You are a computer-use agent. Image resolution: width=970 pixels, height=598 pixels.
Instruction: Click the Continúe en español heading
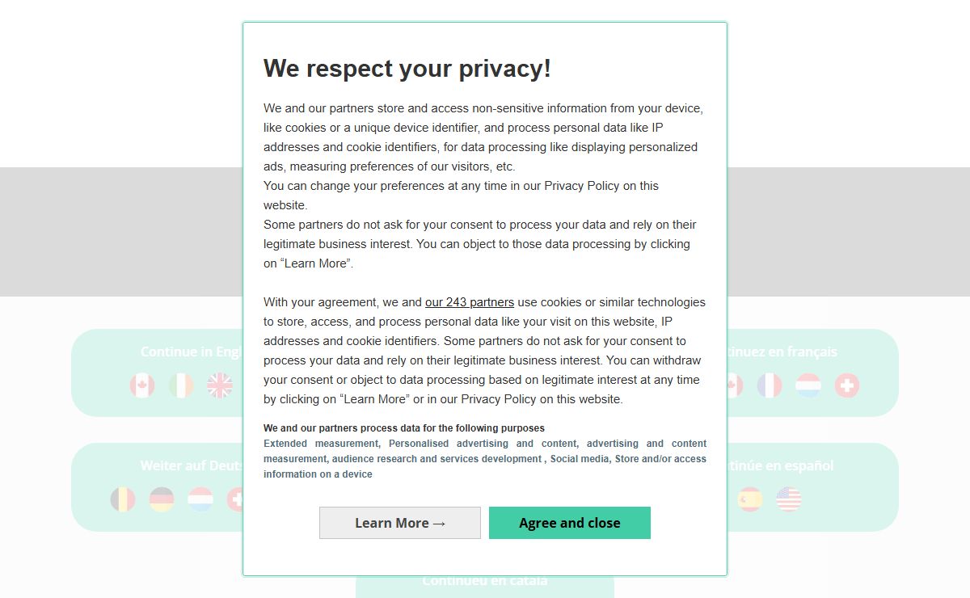(x=781, y=465)
